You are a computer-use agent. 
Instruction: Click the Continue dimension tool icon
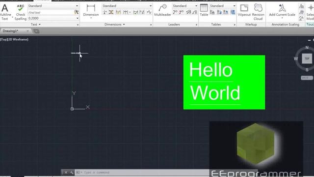[x=126, y=12]
